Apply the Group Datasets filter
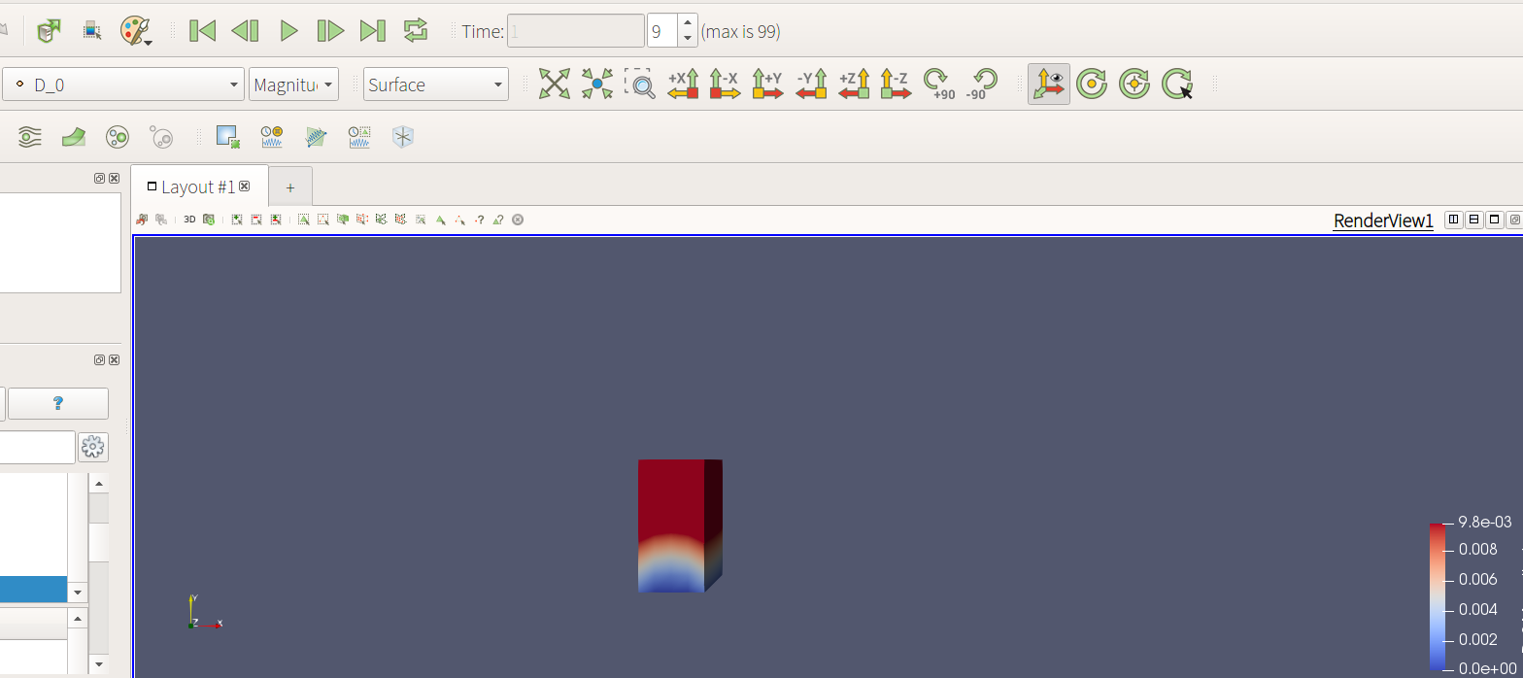 point(118,137)
